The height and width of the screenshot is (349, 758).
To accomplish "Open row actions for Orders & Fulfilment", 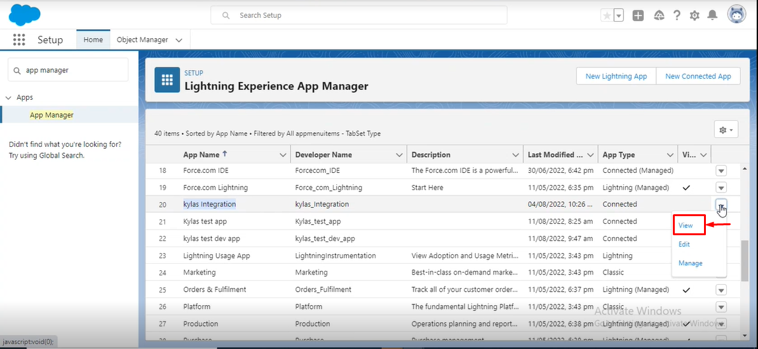I will 721,290.
